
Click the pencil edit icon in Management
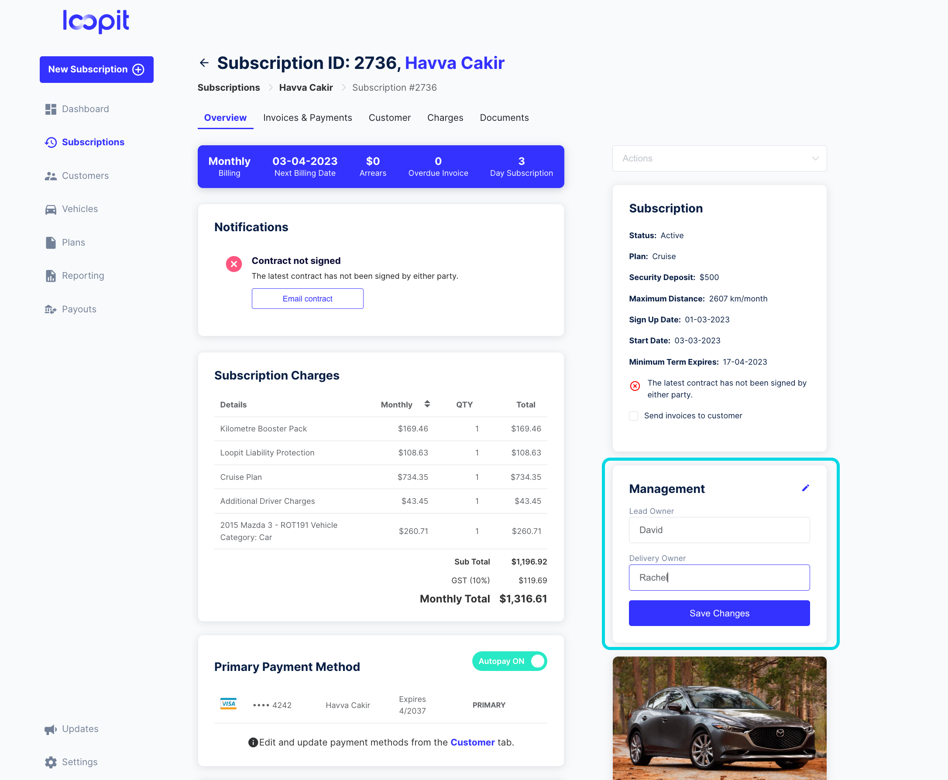click(x=805, y=488)
